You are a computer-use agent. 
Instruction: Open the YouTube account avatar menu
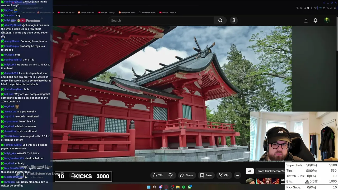click(327, 20)
